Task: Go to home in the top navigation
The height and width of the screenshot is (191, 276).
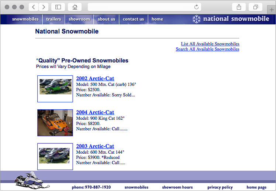Action: tap(157, 19)
